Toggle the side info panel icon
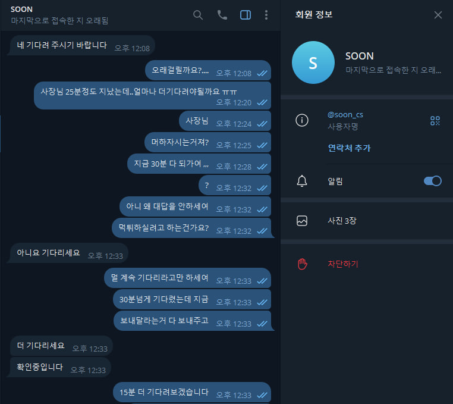Screen dimensions: 453x404 246,15
